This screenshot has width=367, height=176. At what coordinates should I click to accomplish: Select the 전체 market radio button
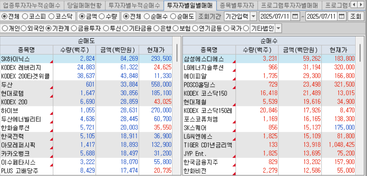[4, 16]
